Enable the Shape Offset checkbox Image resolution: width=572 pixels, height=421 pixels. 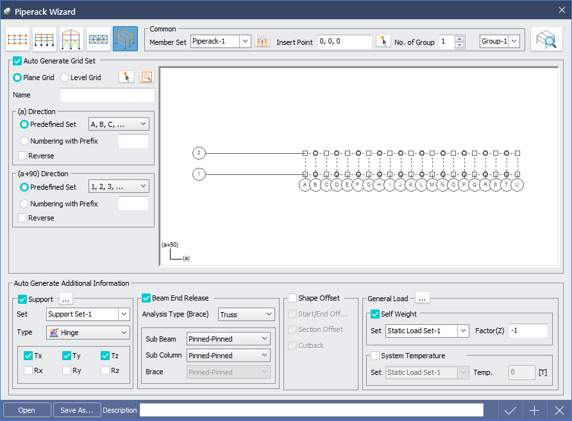coord(292,298)
